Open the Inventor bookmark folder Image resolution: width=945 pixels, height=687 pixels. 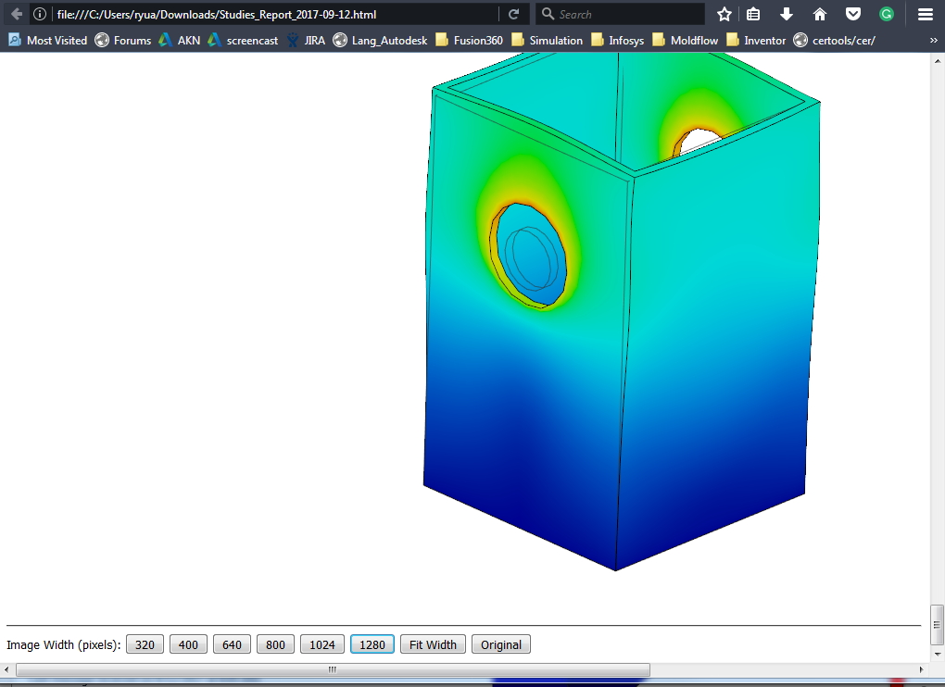coord(756,41)
